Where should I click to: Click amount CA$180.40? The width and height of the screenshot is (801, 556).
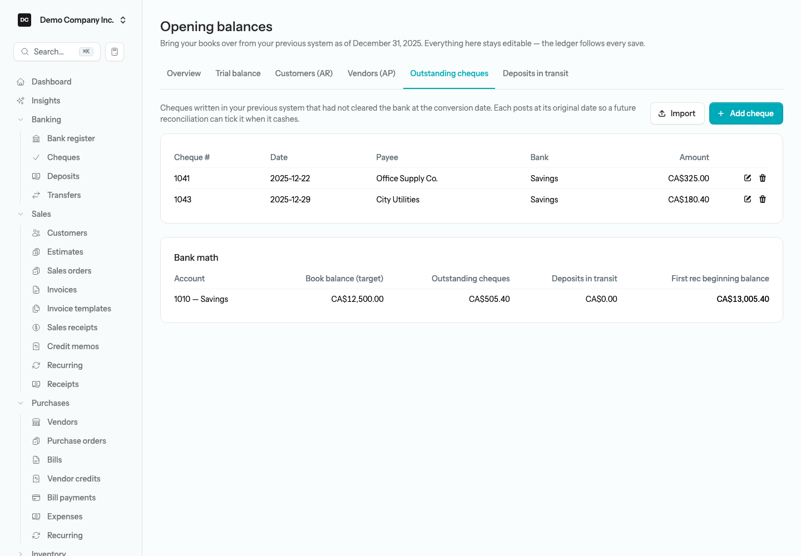(689, 200)
